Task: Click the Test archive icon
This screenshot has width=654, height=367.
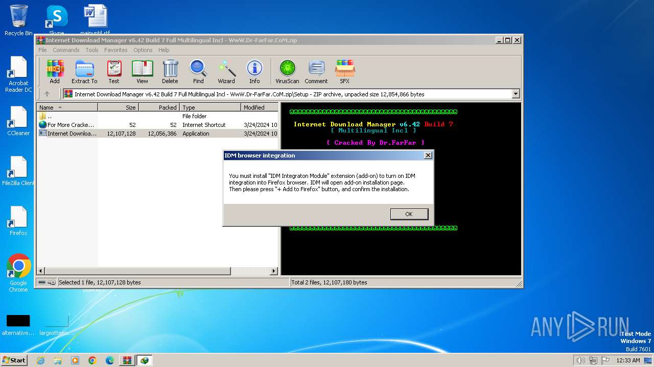Action: 114,71
